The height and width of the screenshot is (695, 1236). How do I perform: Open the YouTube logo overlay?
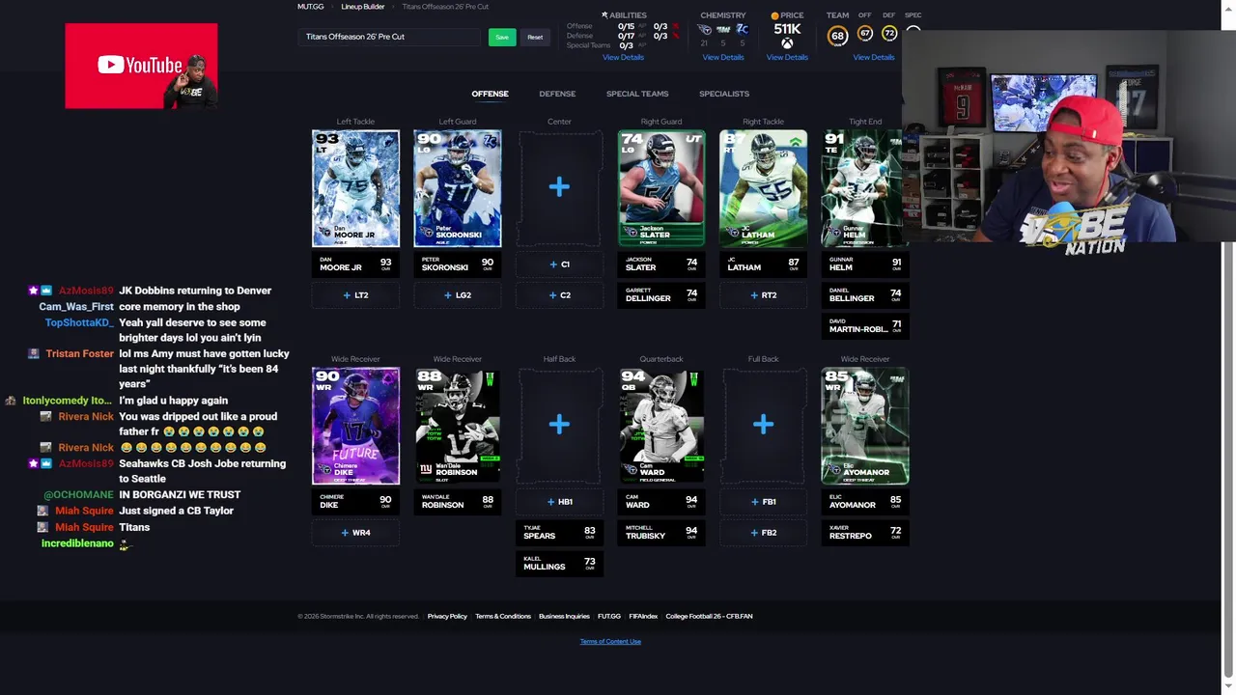pyautogui.click(x=141, y=66)
